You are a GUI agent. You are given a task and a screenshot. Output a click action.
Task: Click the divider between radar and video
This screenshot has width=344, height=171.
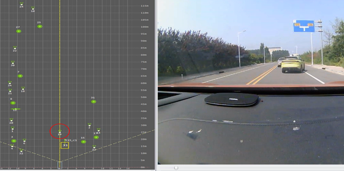pyautogui.click(x=156, y=85)
